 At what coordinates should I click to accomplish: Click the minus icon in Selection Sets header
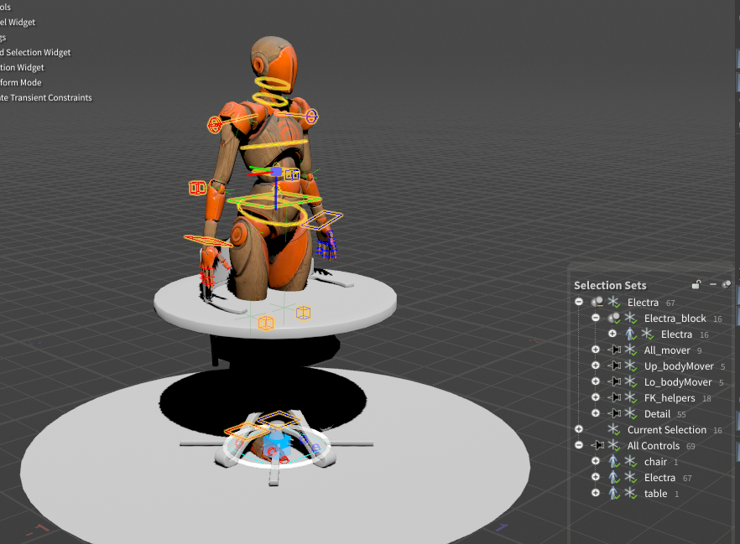(x=713, y=284)
